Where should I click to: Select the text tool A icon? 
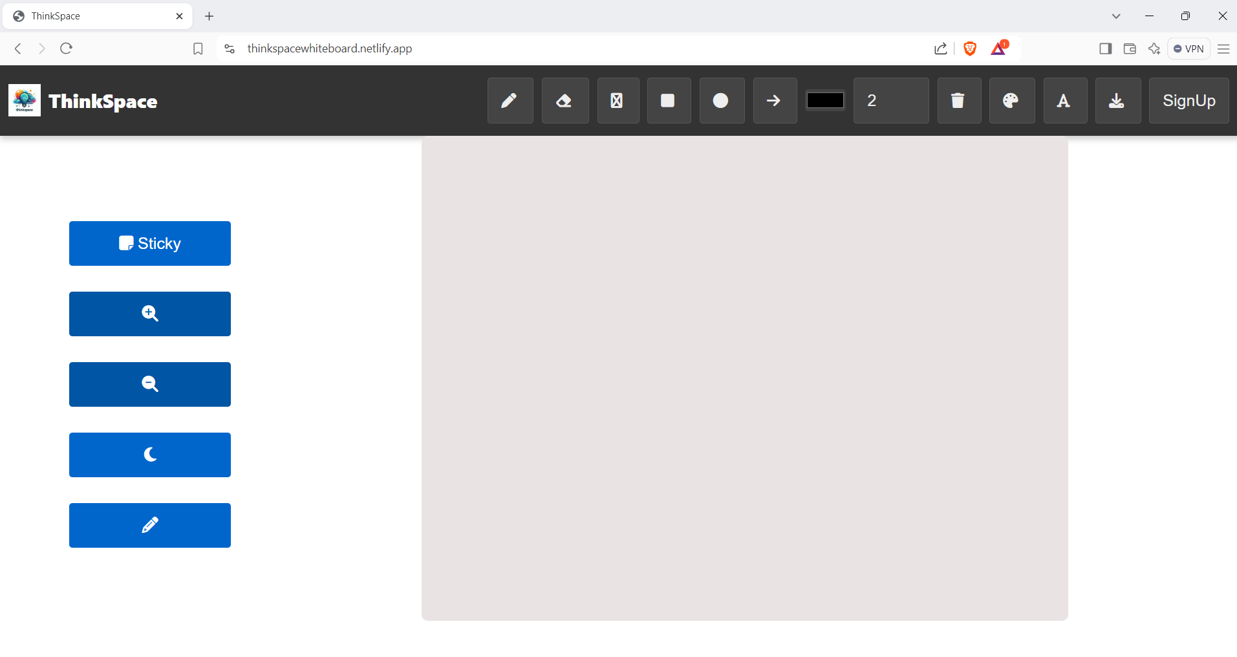tap(1064, 100)
